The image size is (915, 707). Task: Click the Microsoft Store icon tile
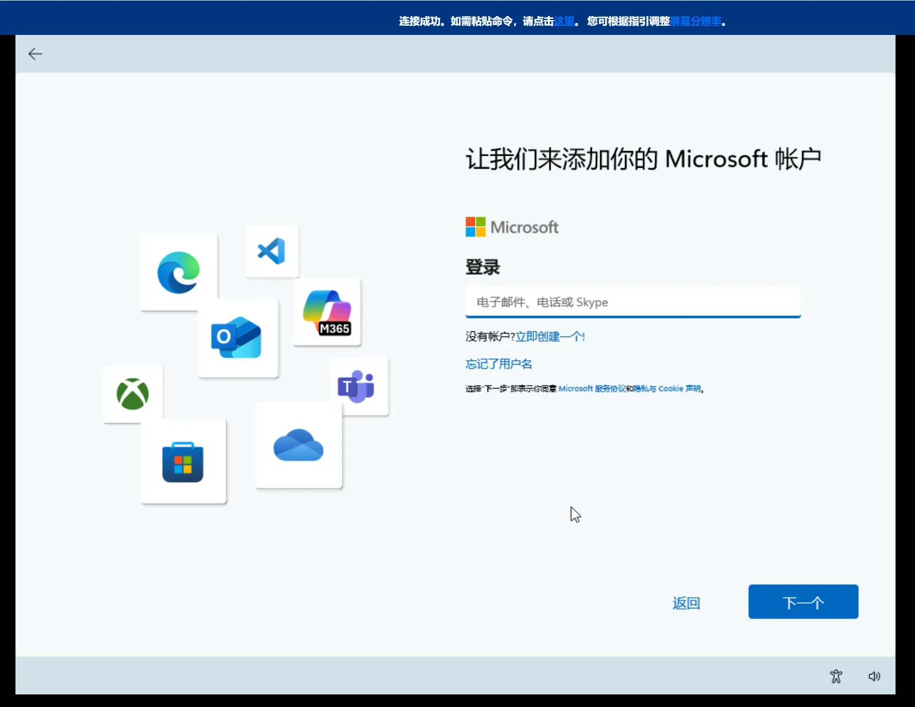point(183,461)
